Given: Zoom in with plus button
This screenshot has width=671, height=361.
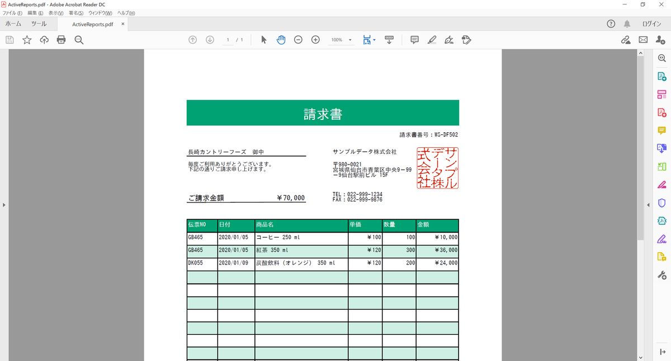Looking at the screenshot, I should tap(315, 40).
